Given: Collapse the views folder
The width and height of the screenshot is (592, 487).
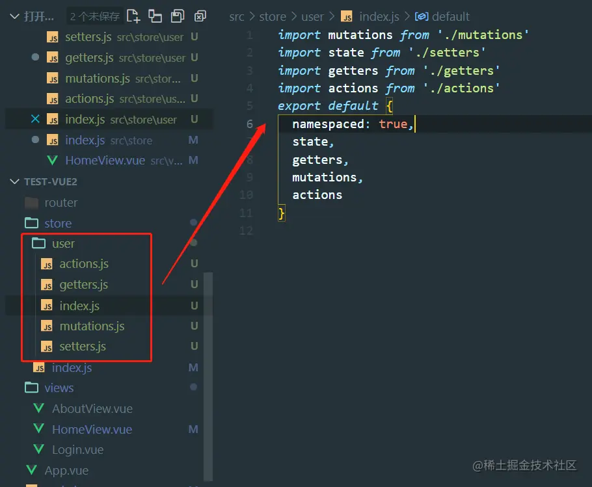Looking at the screenshot, I should coord(59,388).
